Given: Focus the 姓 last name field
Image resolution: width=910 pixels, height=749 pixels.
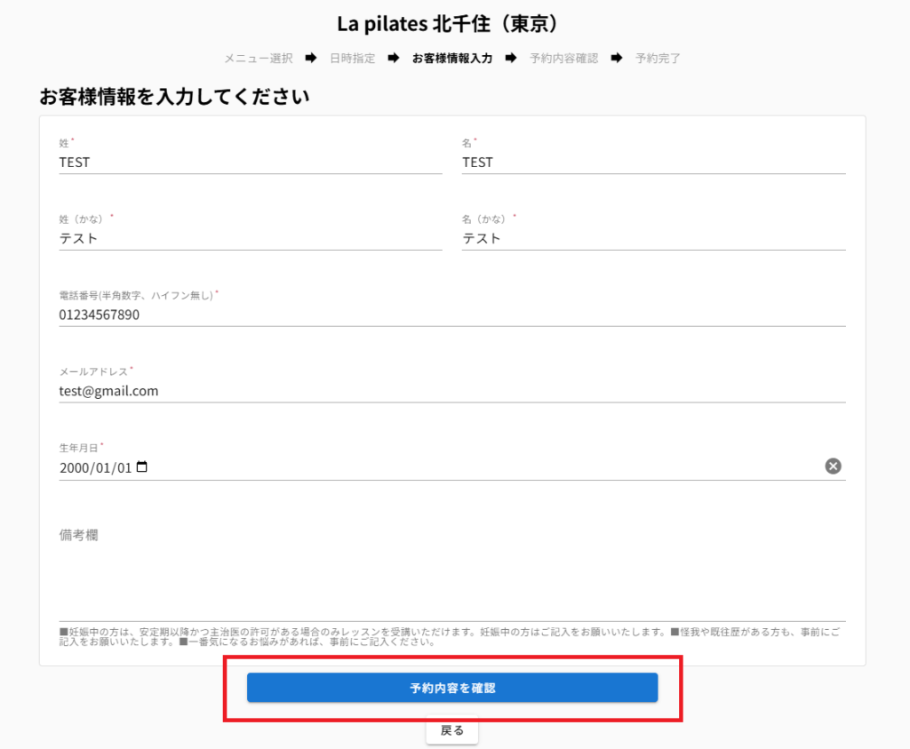Looking at the screenshot, I should [250, 163].
